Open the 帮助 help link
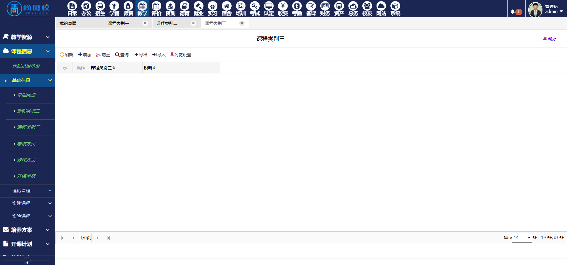 tap(550, 39)
